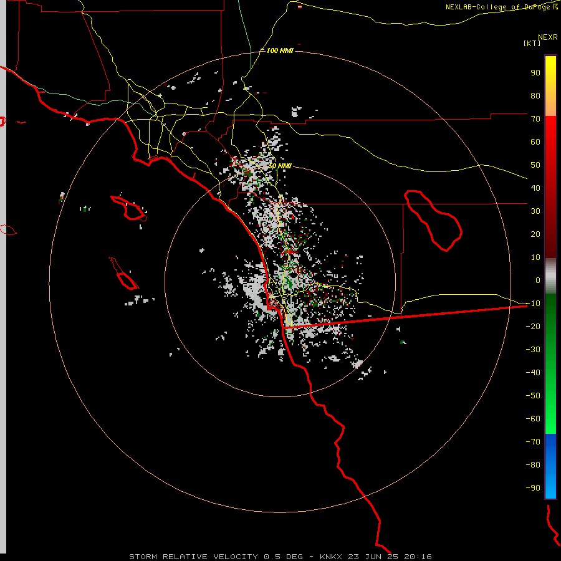Click the -10 value on the velocity scale
561x561 pixels.
click(x=533, y=304)
